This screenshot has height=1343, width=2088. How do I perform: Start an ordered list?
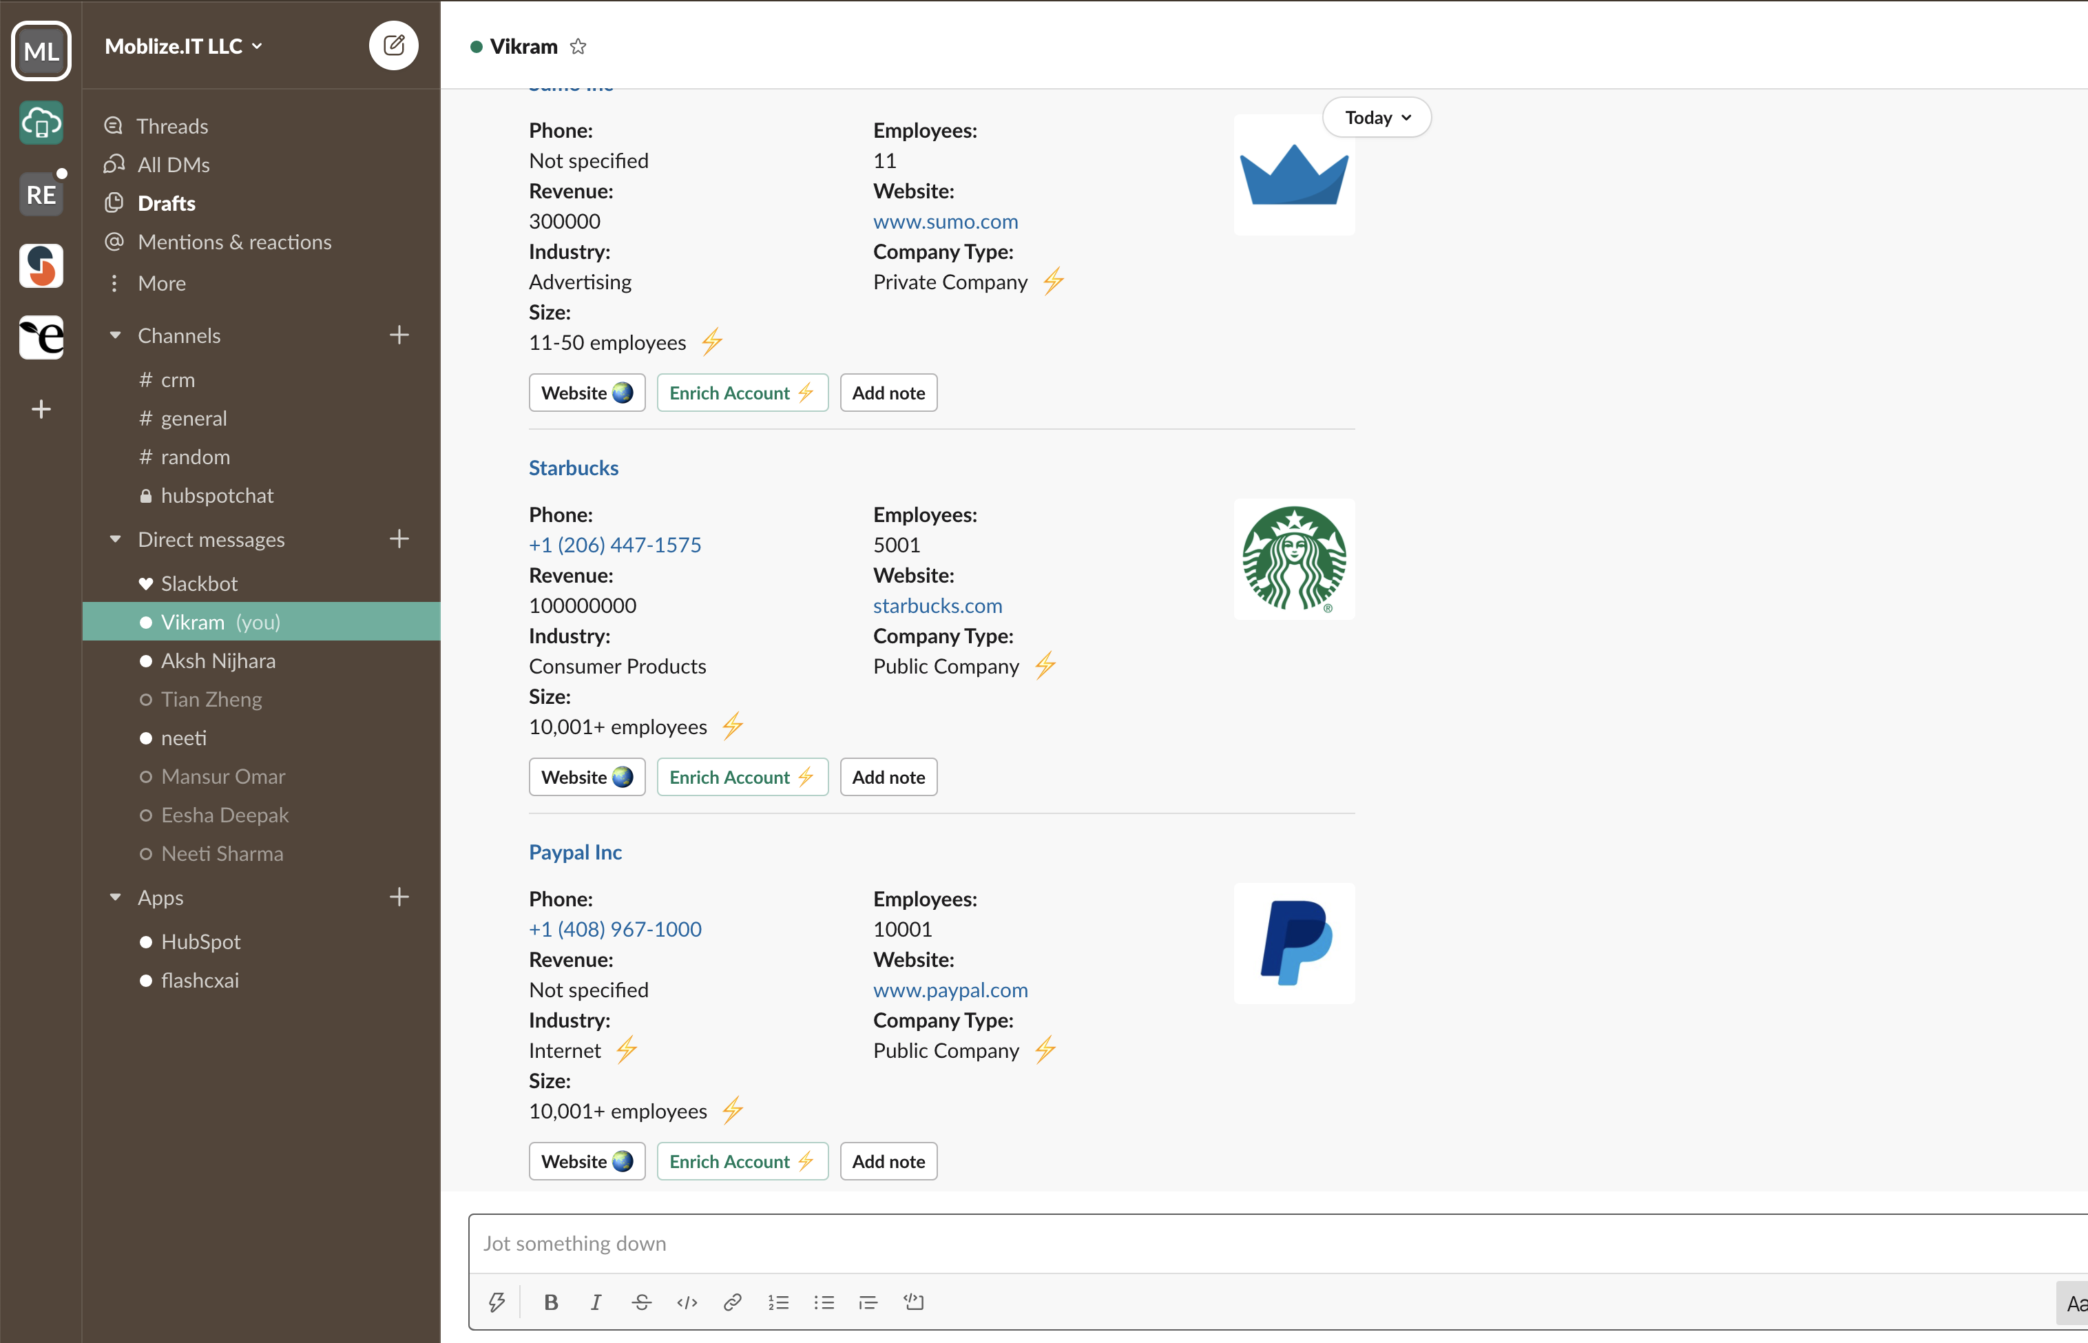tap(777, 1302)
